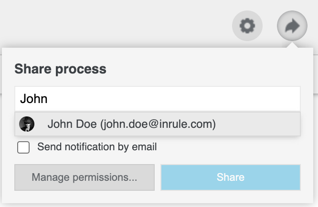Open Manage permissions dialog
The height and width of the screenshot is (207, 318).
85,177
